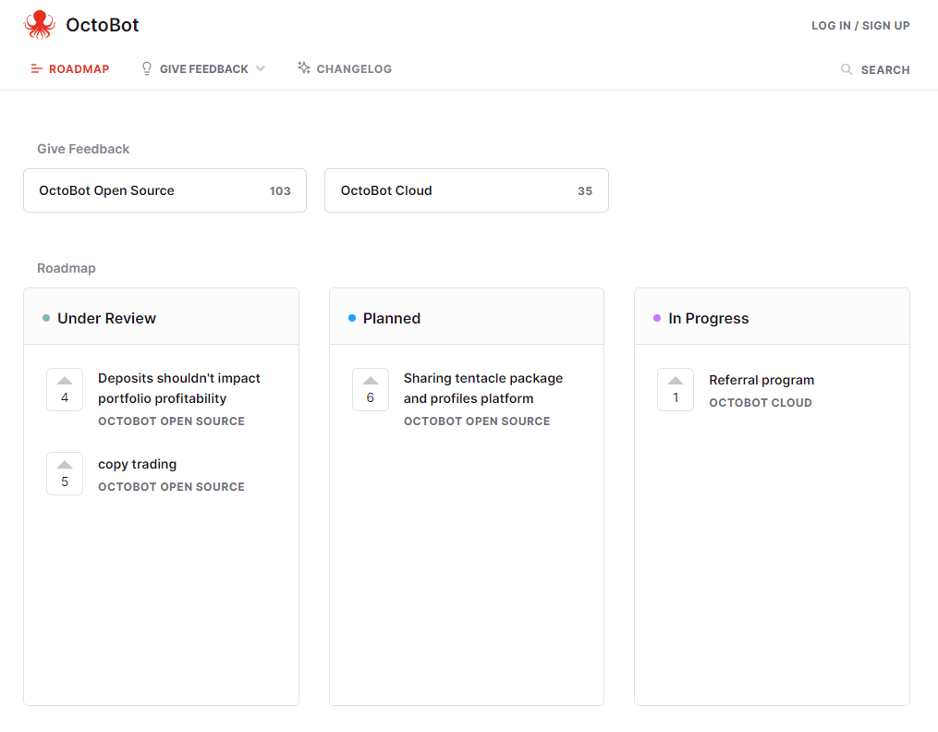Open the Referral program post

coord(761,380)
